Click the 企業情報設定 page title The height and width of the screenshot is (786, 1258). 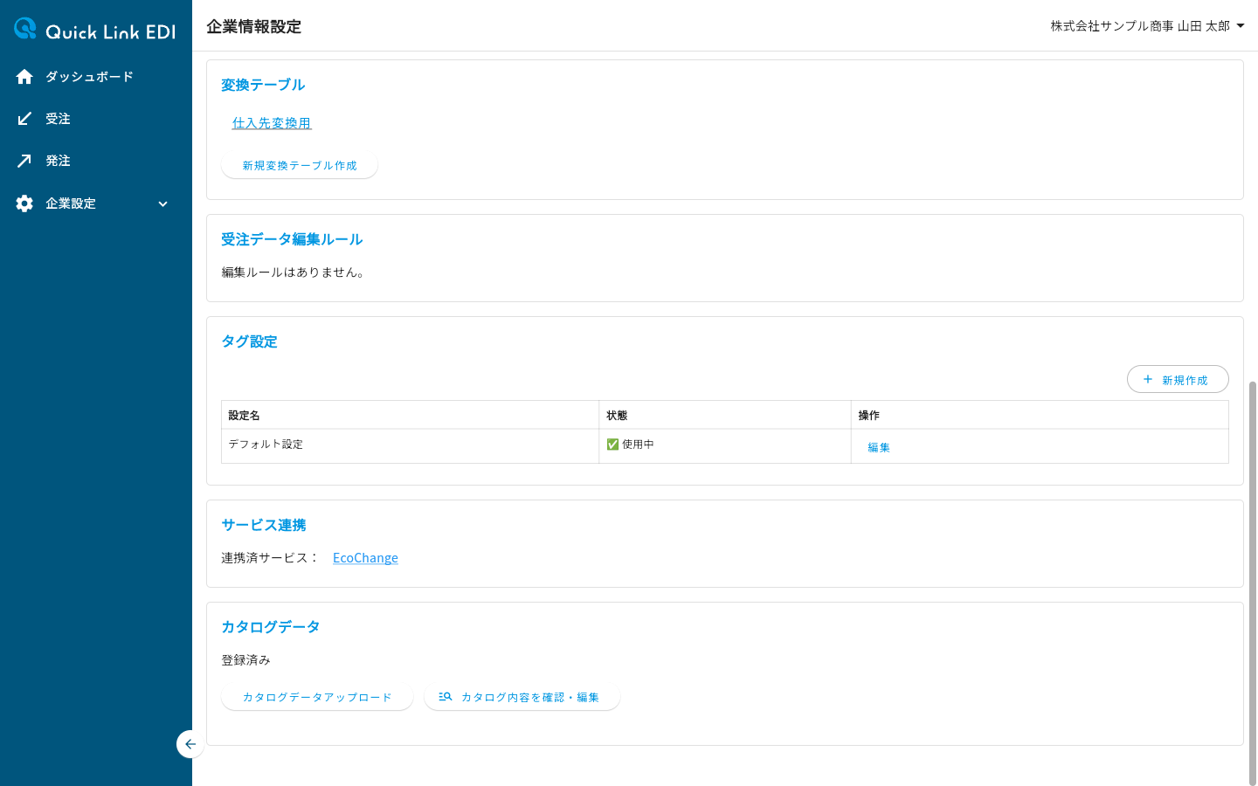pyautogui.click(x=254, y=26)
